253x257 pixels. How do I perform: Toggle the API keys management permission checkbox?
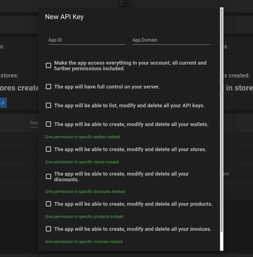tap(48, 105)
